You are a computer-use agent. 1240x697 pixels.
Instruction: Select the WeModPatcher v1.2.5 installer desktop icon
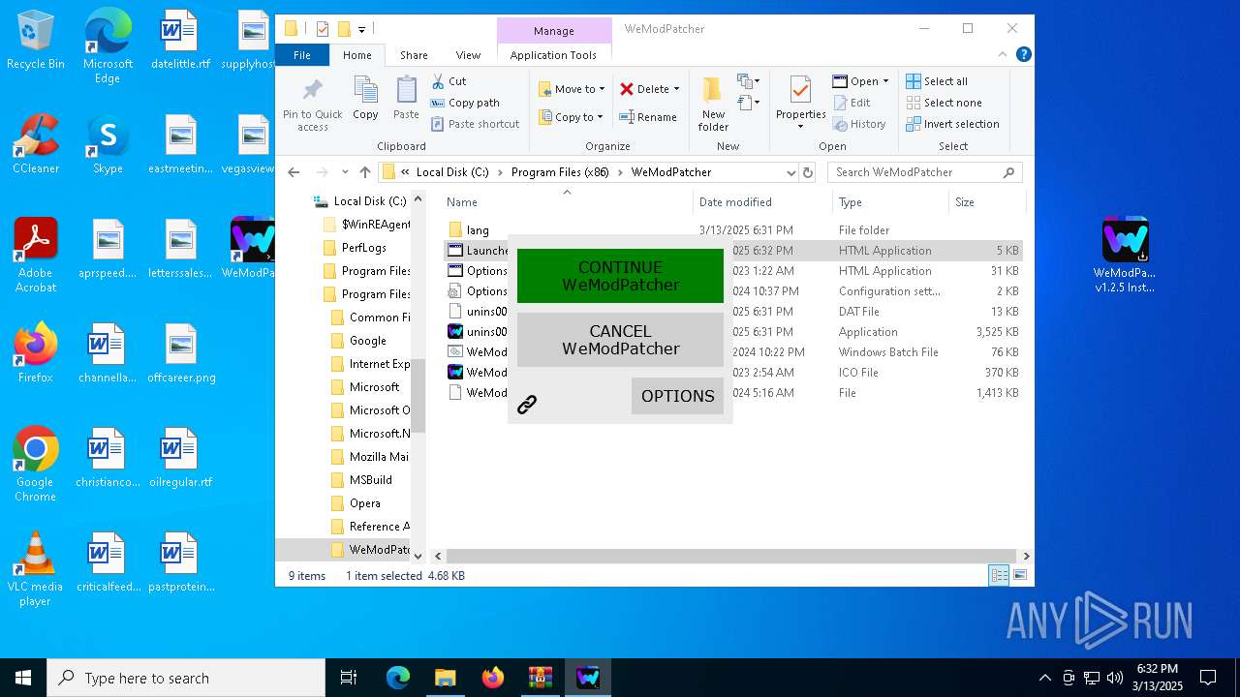(1125, 256)
